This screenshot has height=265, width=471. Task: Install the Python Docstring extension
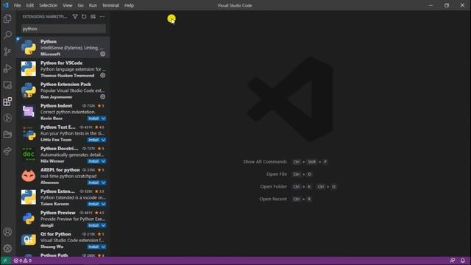(93, 161)
